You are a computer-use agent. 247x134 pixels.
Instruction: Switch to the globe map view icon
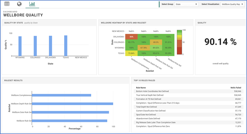[x=19, y=4]
